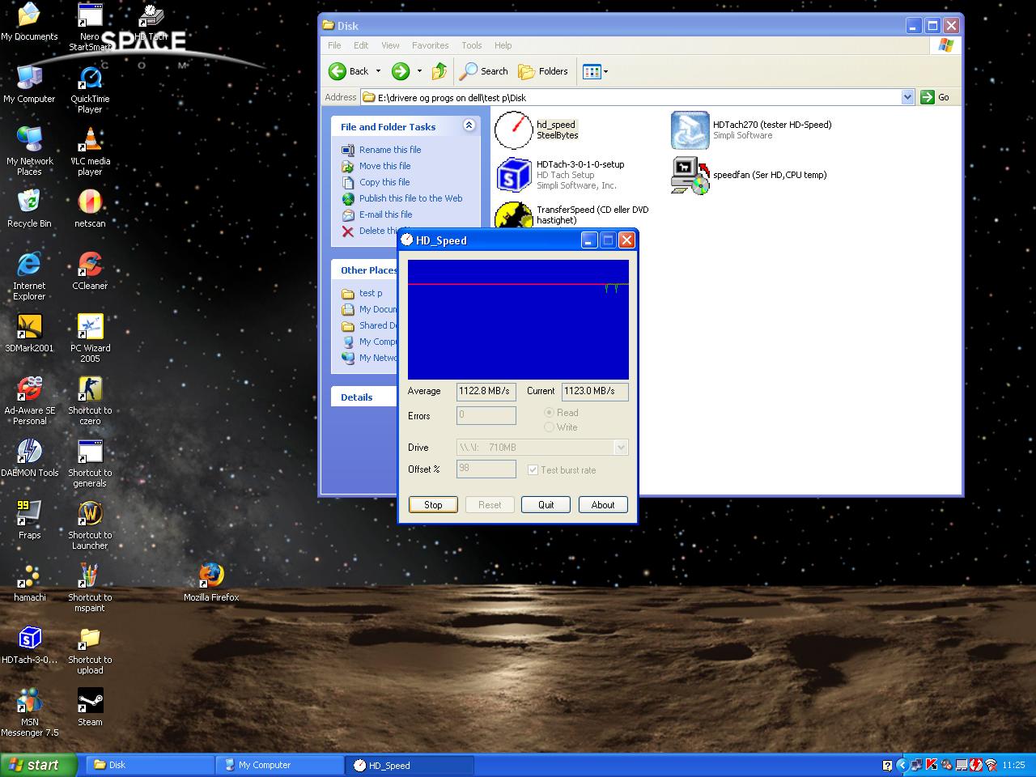Click Move this file link

point(385,166)
